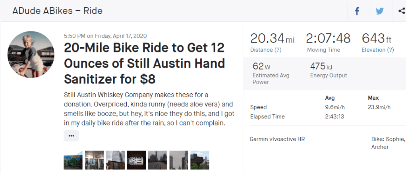The image size is (406, 174).
Task: Open the road skyline photo thumbnail
Action: pos(157,160)
